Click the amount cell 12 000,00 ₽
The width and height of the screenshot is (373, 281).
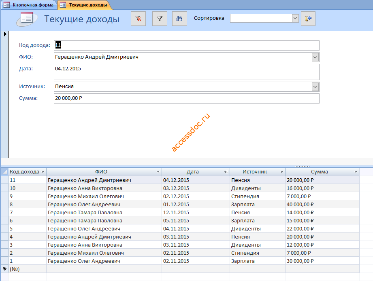point(322,245)
